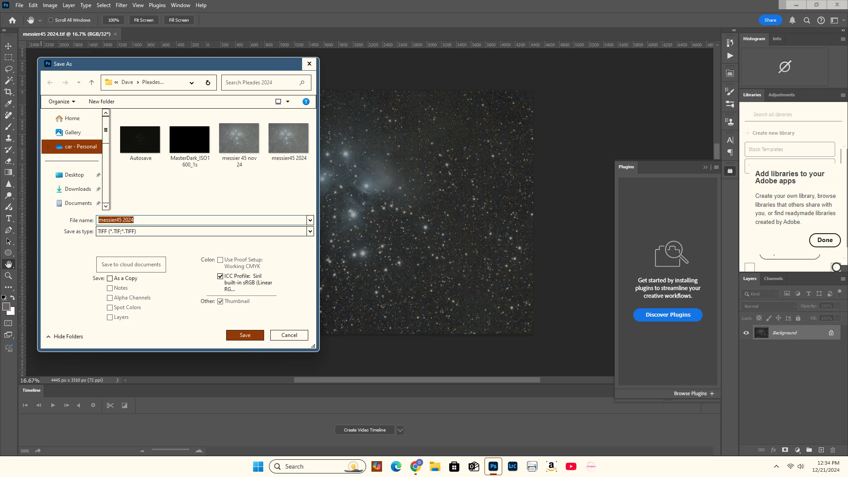Click the foreground color swatch
The image size is (848, 477).
click(x=6, y=307)
